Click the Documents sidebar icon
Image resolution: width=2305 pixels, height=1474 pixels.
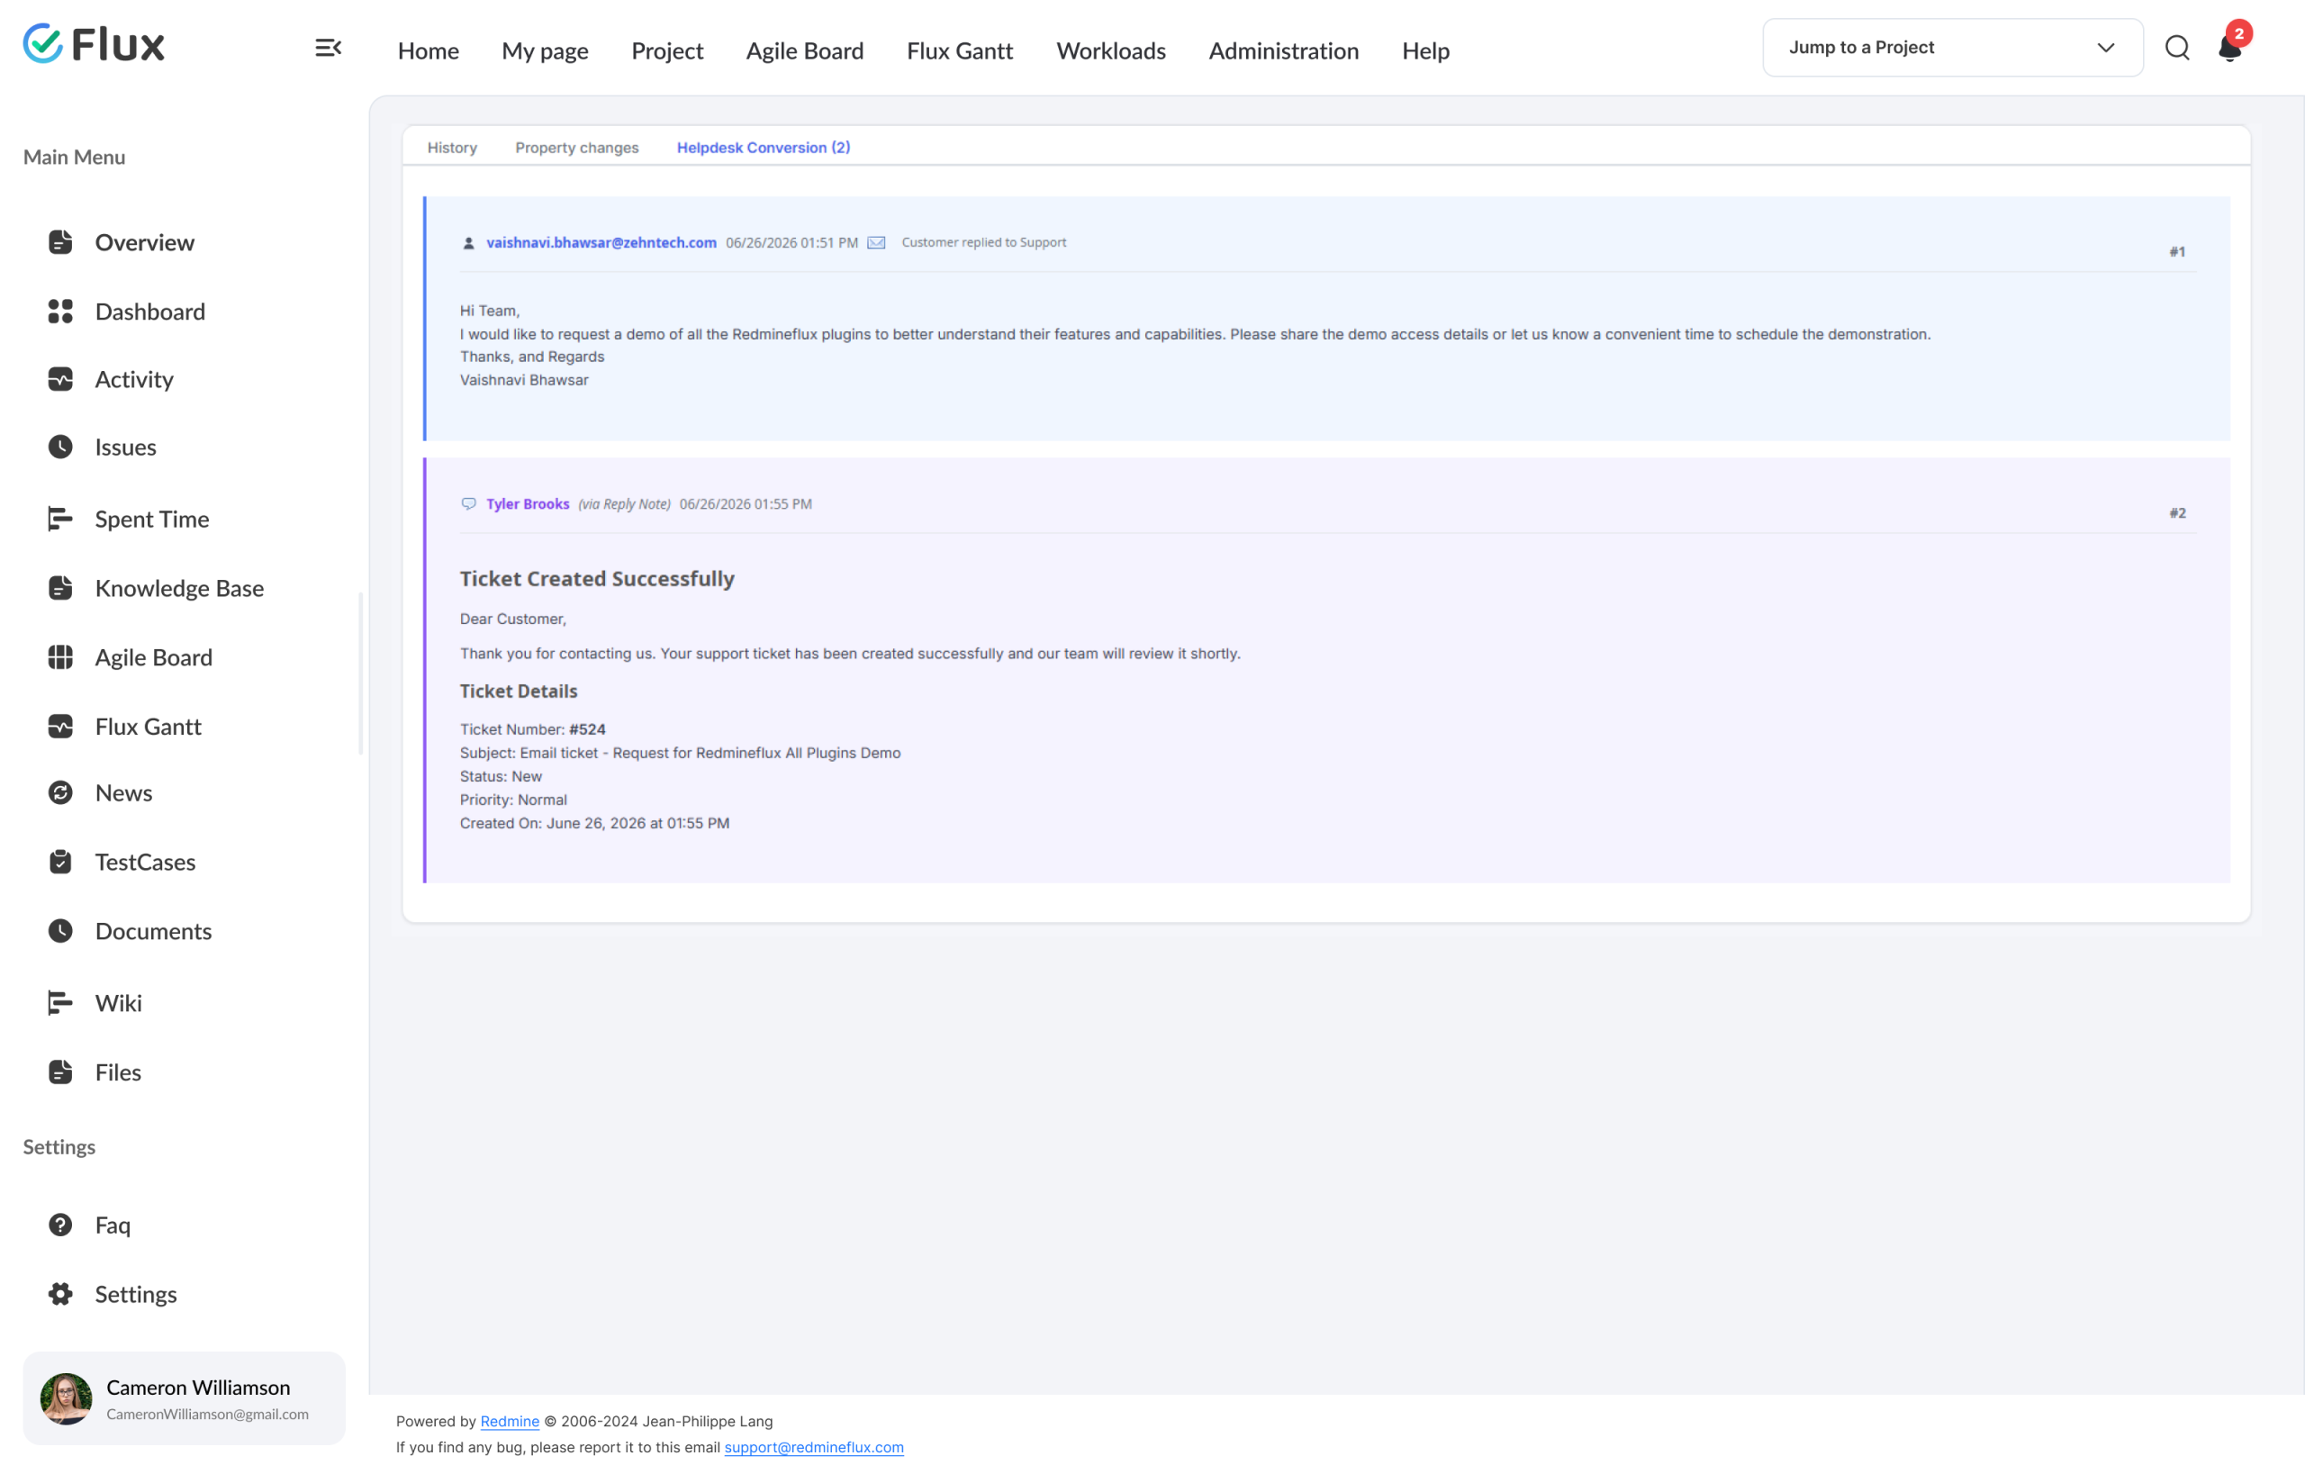tap(60, 930)
